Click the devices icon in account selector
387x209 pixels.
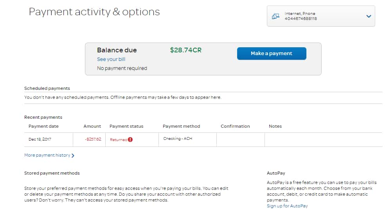(x=275, y=16)
